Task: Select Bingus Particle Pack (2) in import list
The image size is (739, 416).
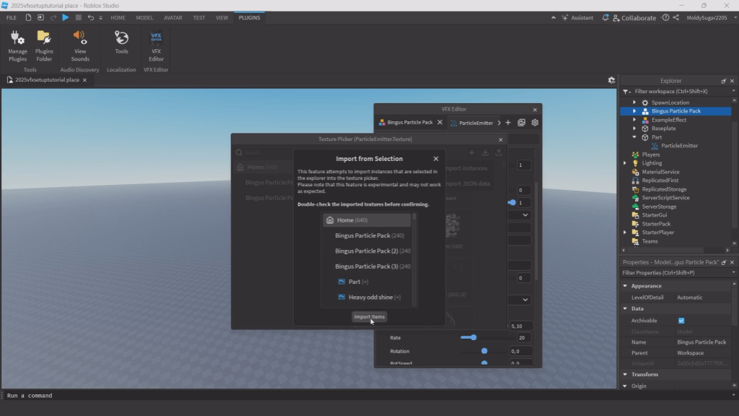Action: (x=372, y=251)
